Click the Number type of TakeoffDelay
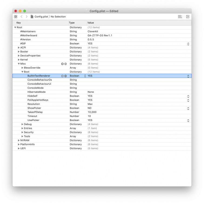Screen dimensions: 204x203 74,112
